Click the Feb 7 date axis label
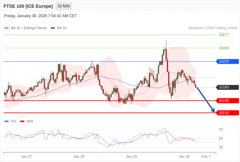This screenshot has width=240, height=162. (x=206, y=157)
